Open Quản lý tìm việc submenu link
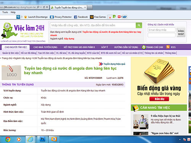This screenshot has height=143, width=191. (x=11, y=53)
